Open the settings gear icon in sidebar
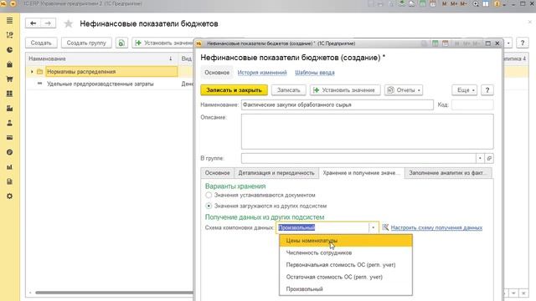The image size is (536, 301). click(9, 196)
